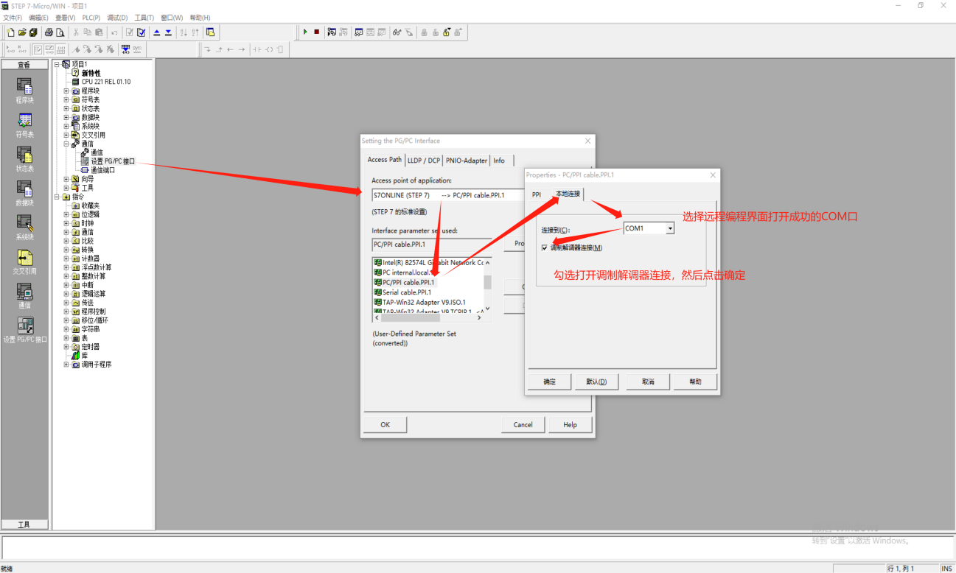The height and width of the screenshot is (573, 956).
Task: Click the sort ascending toolbar icon
Action: [x=184, y=32]
